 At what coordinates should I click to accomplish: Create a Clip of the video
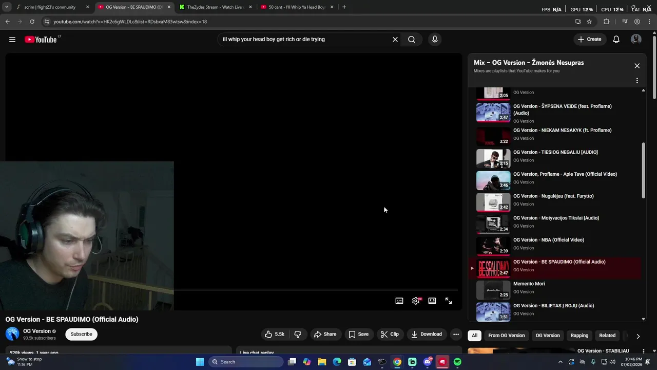coord(390,334)
